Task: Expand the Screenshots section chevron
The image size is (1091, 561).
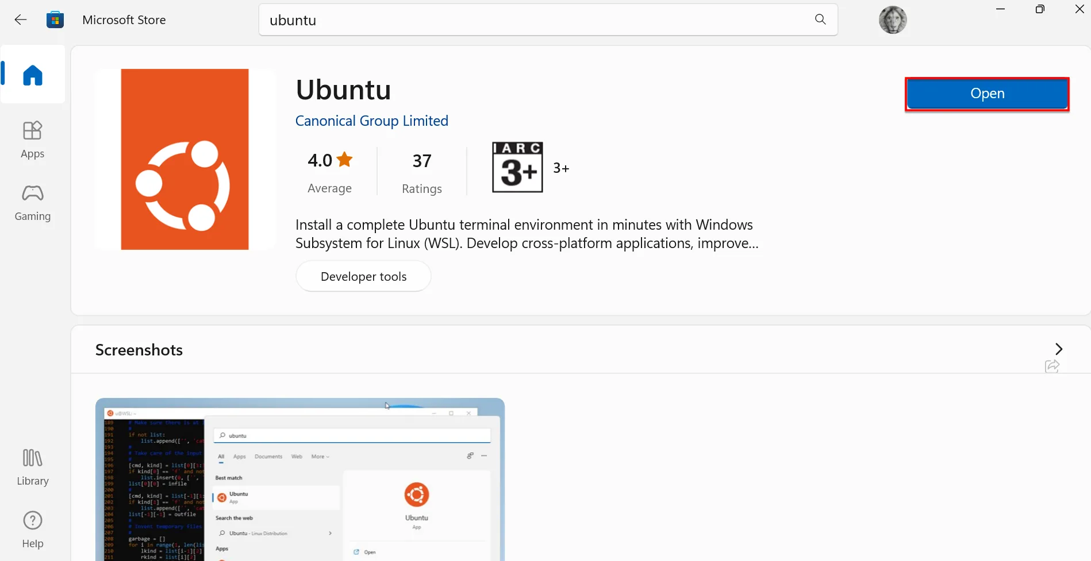Action: coord(1059,349)
